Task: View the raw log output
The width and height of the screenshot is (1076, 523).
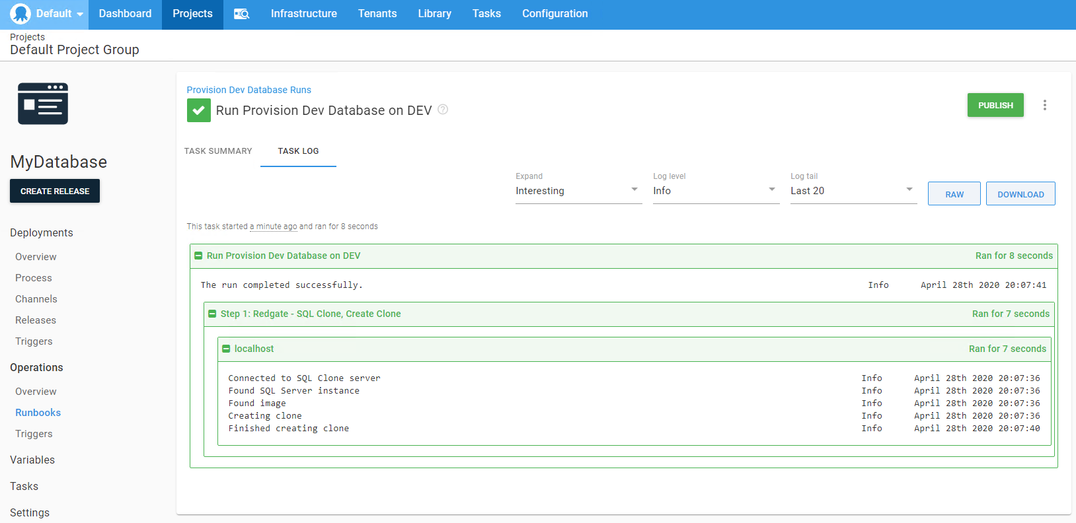Action: pyautogui.click(x=954, y=194)
